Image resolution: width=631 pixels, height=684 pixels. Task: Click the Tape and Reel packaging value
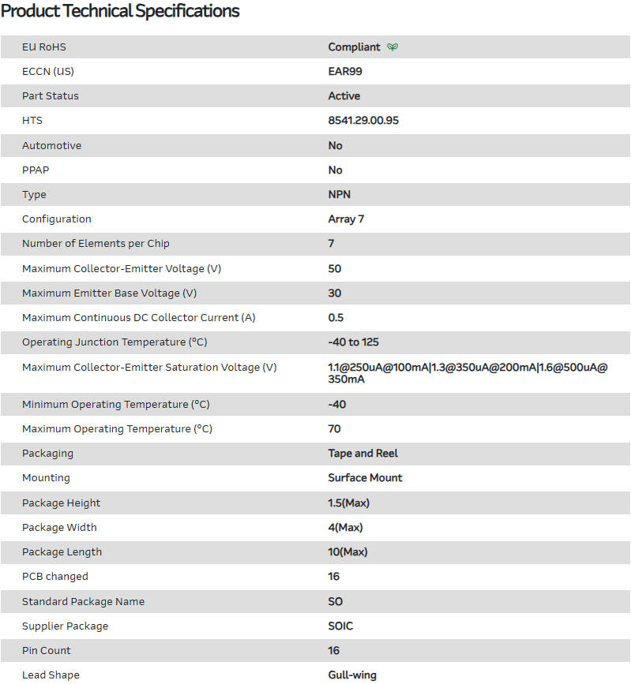click(363, 454)
